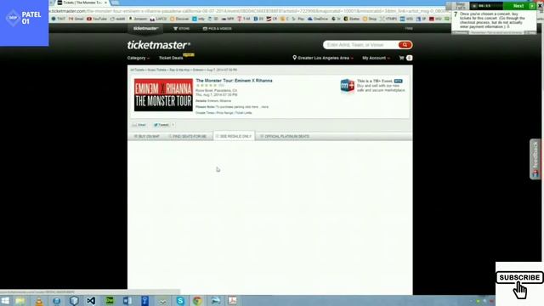This screenshot has width=544, height=306.
Task: Click the artist search input field
Action: (360, 45)
